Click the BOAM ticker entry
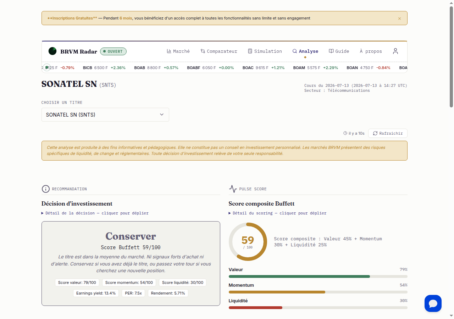 tap(316, 68)
